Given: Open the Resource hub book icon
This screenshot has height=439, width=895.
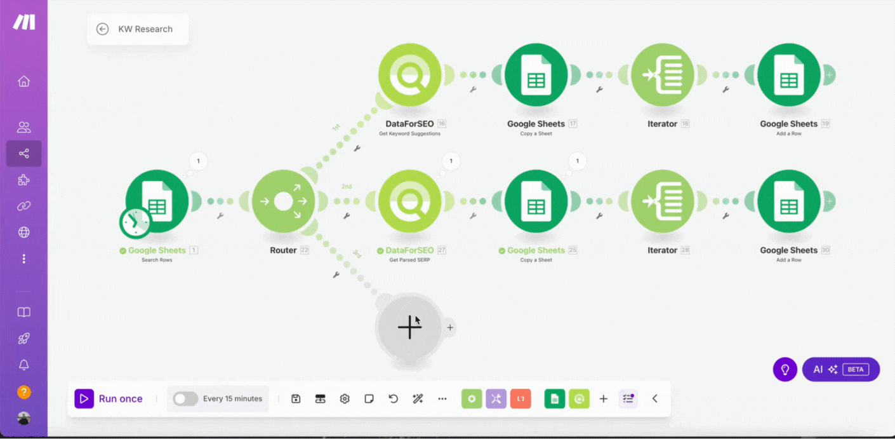Looking at the screenshot, I should (23, 312).
